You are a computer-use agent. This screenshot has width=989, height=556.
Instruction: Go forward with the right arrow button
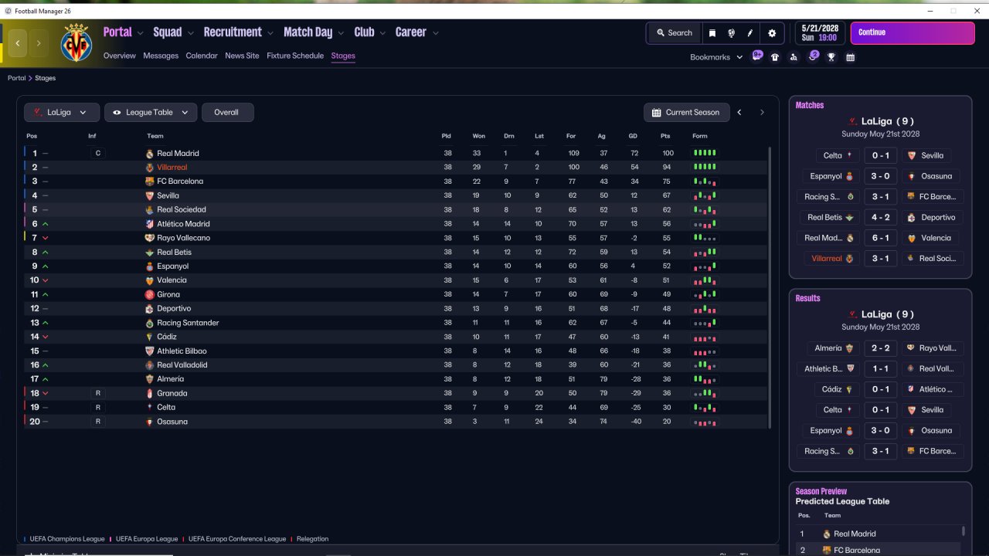click(39, 43)
